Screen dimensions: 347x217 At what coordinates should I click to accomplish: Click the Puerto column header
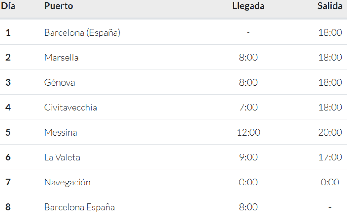pos(58,6)
